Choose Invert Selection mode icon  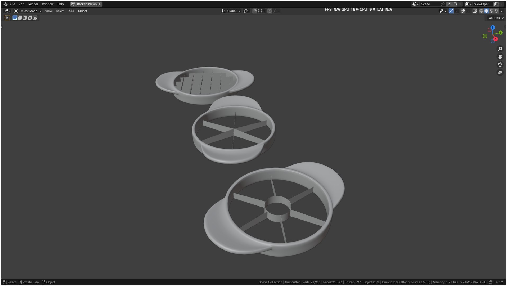tap(30, 18)
